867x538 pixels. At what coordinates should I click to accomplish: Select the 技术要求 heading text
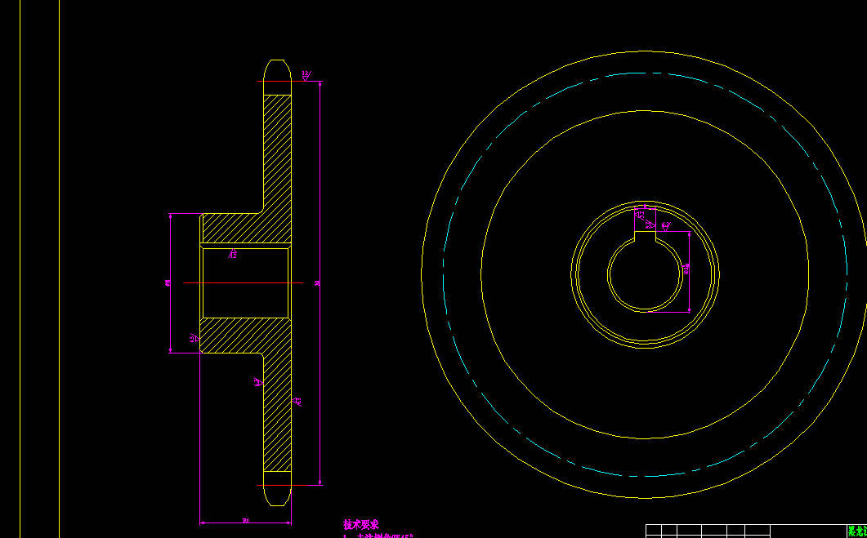361,525
